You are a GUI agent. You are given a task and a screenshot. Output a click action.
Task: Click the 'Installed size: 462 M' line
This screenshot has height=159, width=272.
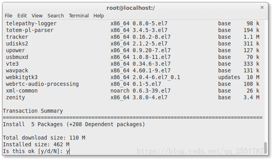tap(36, 144)
